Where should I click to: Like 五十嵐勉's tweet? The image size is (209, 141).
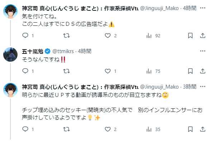coord(108,71)
